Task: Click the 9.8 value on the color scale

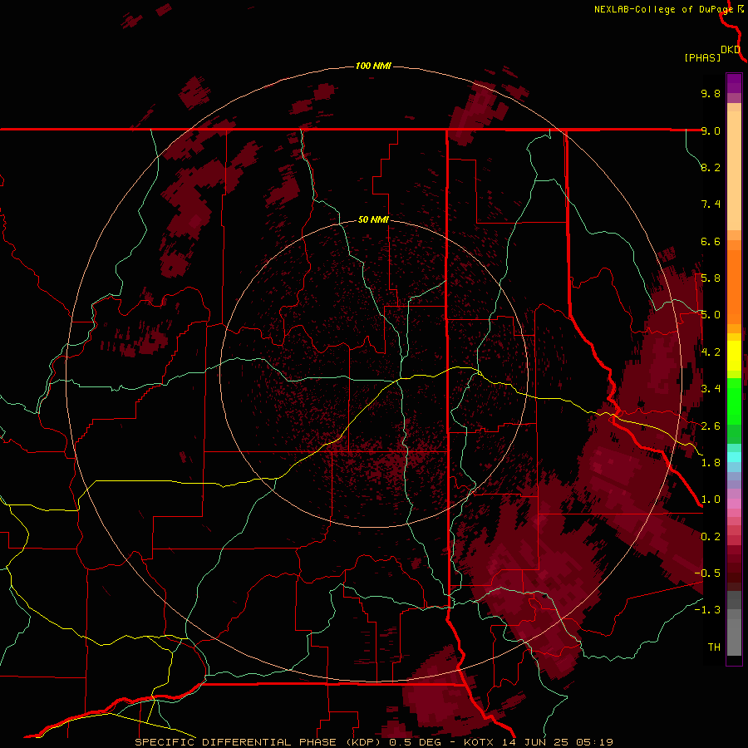Action: (x=711, y=93)
